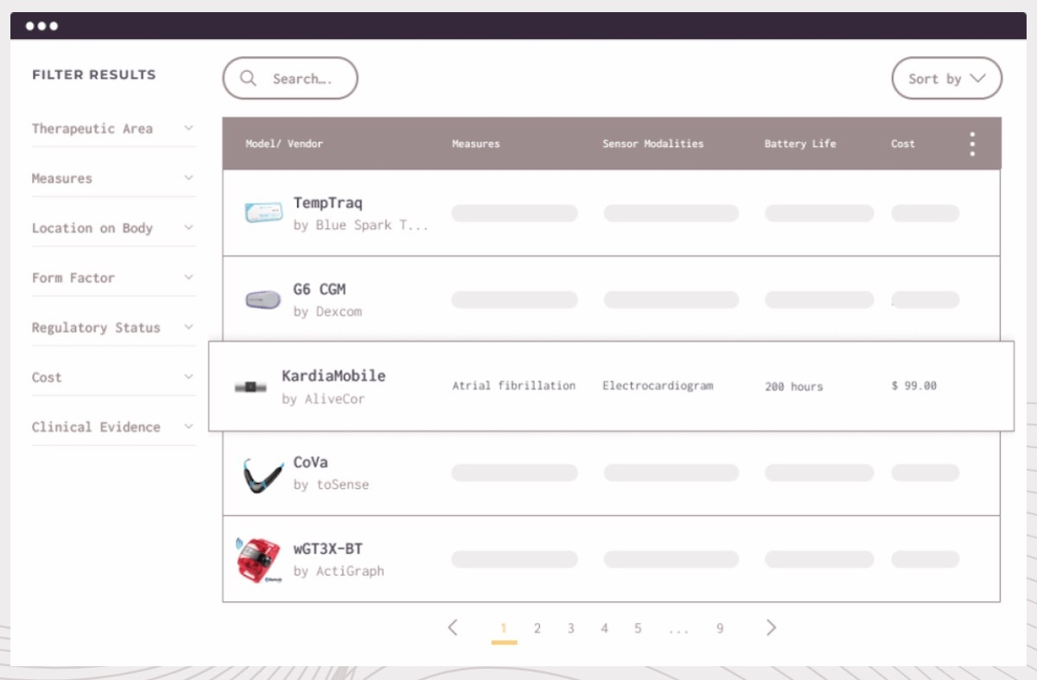Click the KardiaMobile device image

[251, 387]
